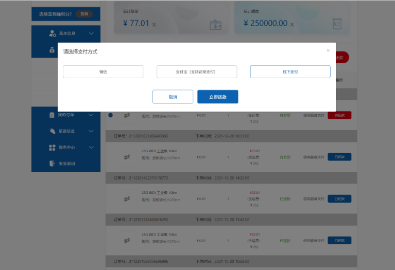
Task: Click the 我的订单 clipboard icon
Action: pos(52,115)
